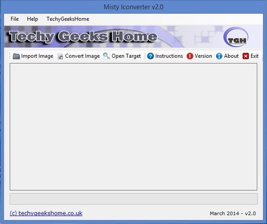Visit the techygeekshome.co.uk link
The height and width of the screenshot is (224, 267).
(x=46, y=213)
